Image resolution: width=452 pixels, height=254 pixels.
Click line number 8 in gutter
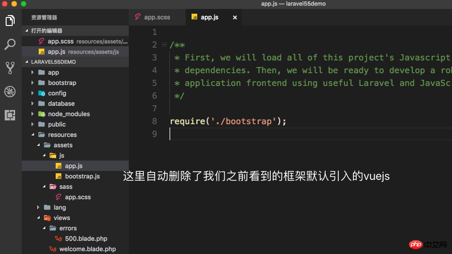tap(154, 121)
